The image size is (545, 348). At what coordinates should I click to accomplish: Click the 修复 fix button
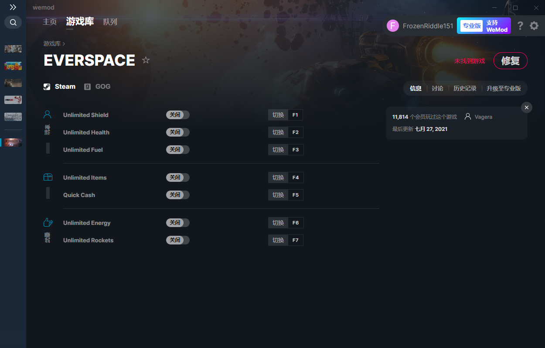pyautogui.click(x=511, y=61)
